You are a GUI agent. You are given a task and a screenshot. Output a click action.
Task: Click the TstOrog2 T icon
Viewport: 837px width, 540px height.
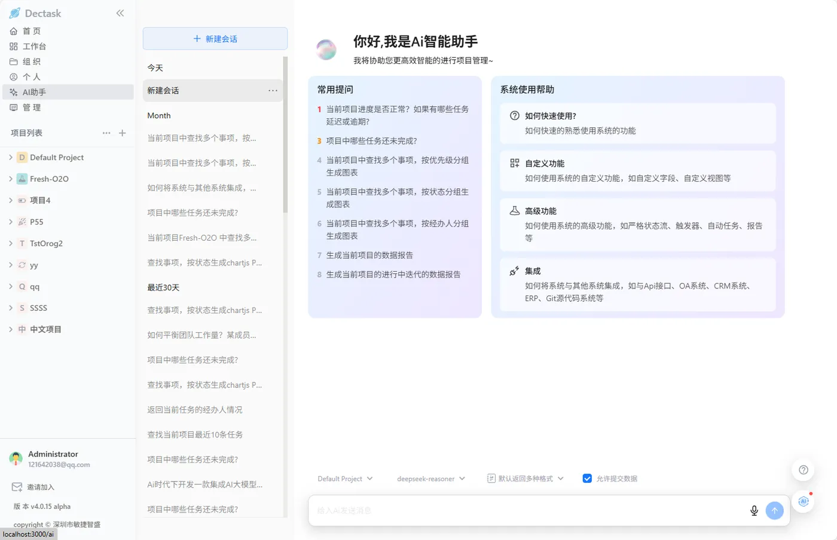(22, 244)
